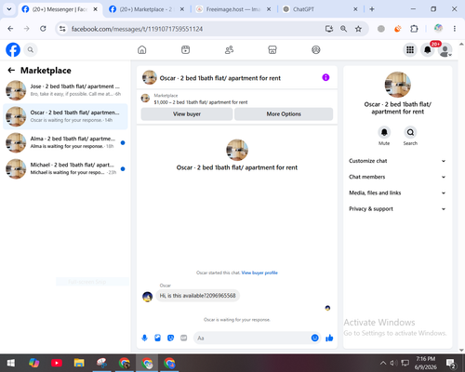Follow the View buyer profile link

pyautogui.click(x=259, y=272)
